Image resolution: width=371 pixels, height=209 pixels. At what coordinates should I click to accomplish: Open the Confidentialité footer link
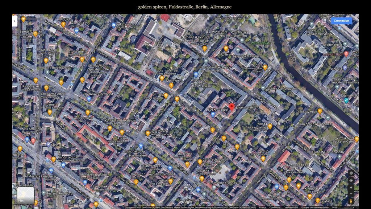click(291, 207)
